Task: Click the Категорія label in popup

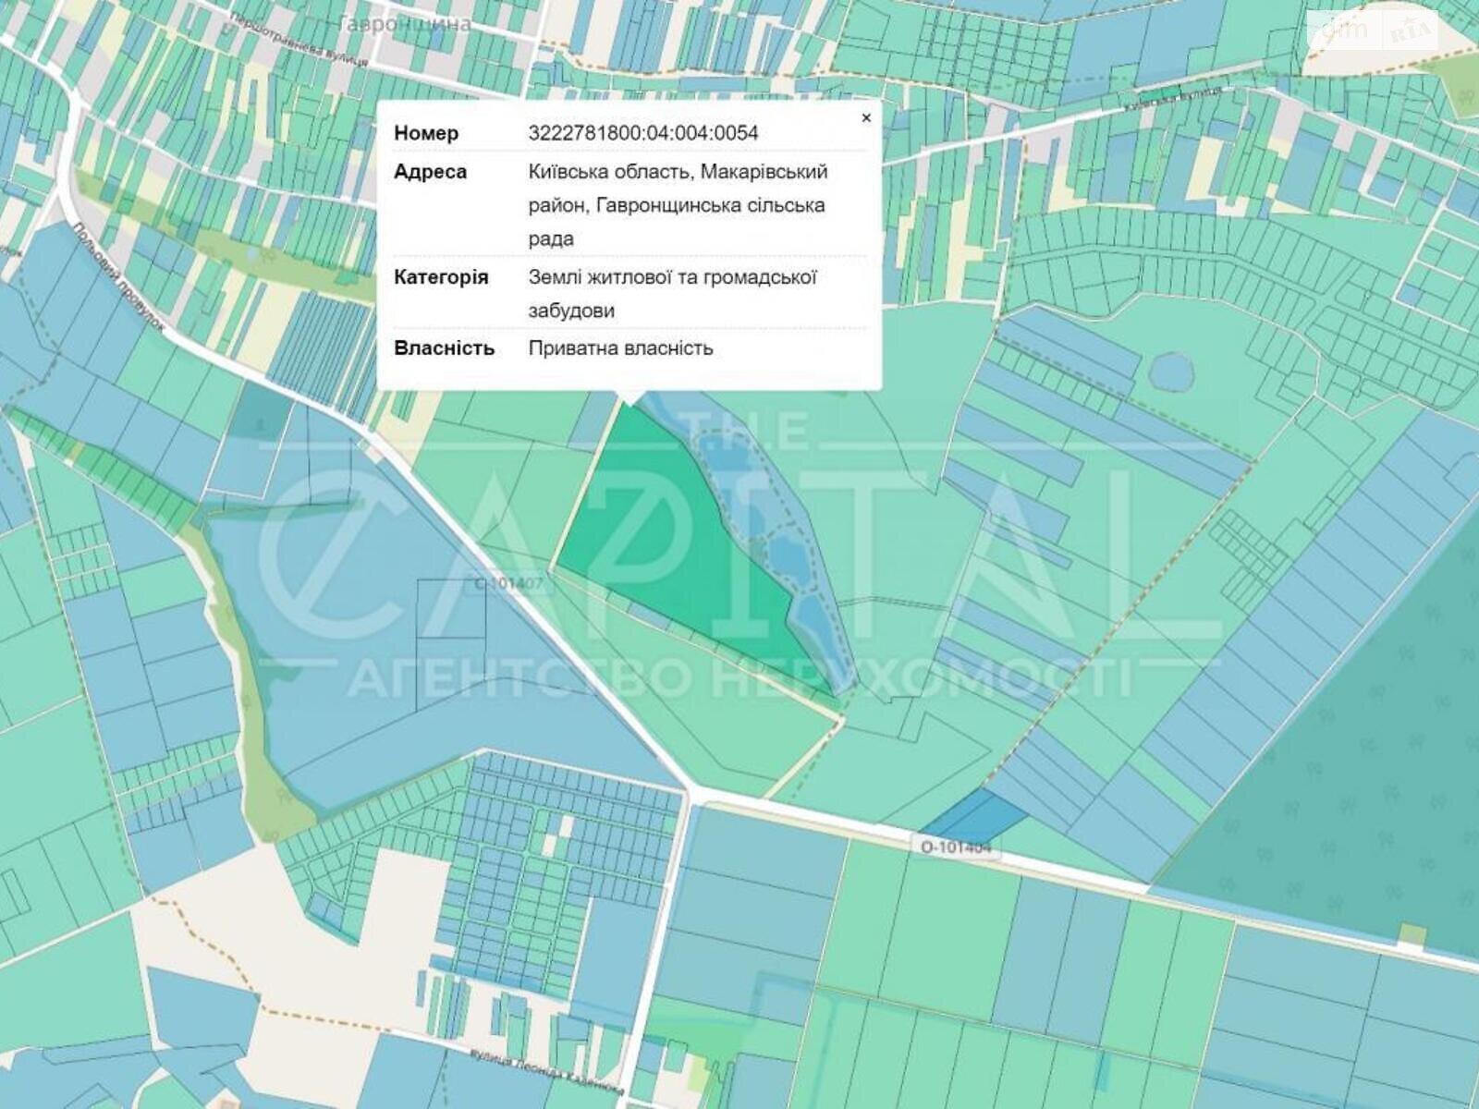Action: 441,276
